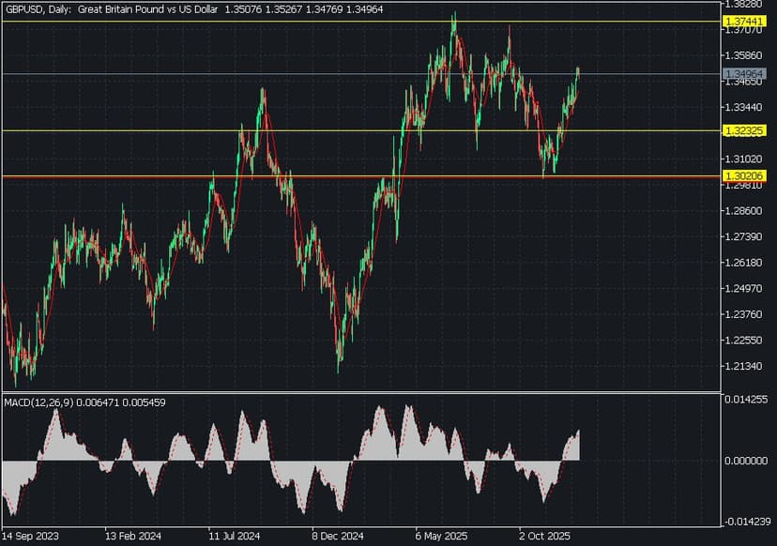Select the yellow 1.37441 price level label

740,21
